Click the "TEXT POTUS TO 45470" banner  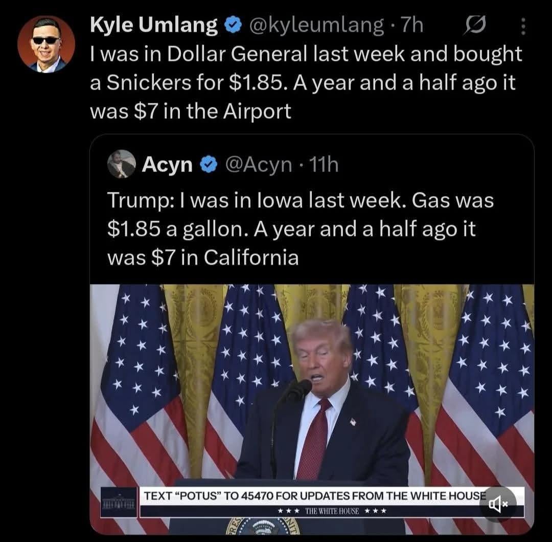pyautogui.click(x=313, y=495)
